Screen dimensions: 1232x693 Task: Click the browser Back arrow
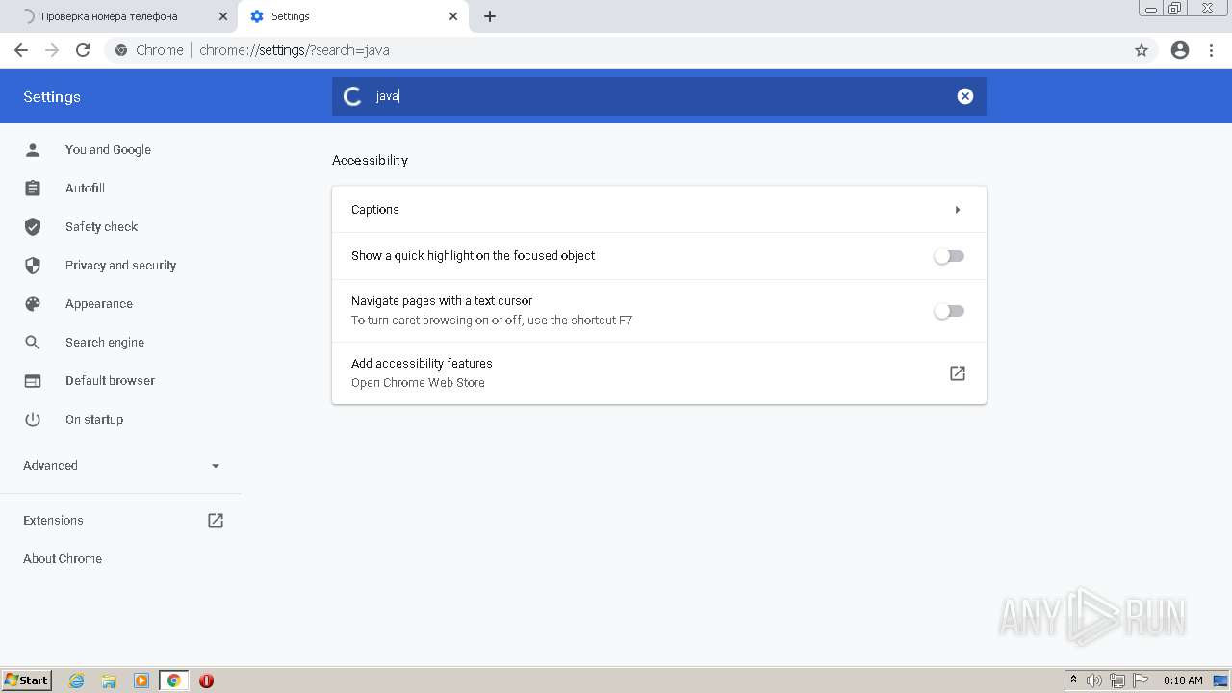[21, 50]
